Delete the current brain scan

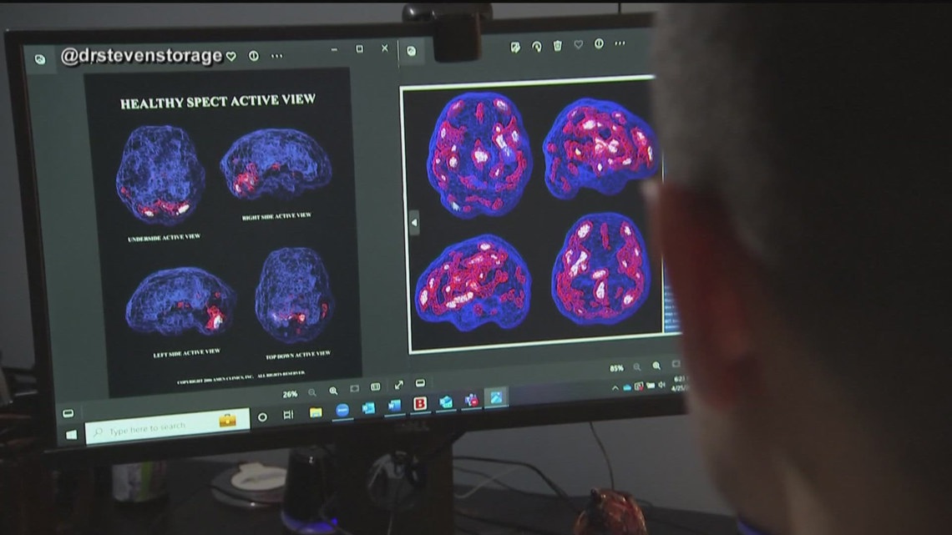[558, 43]
